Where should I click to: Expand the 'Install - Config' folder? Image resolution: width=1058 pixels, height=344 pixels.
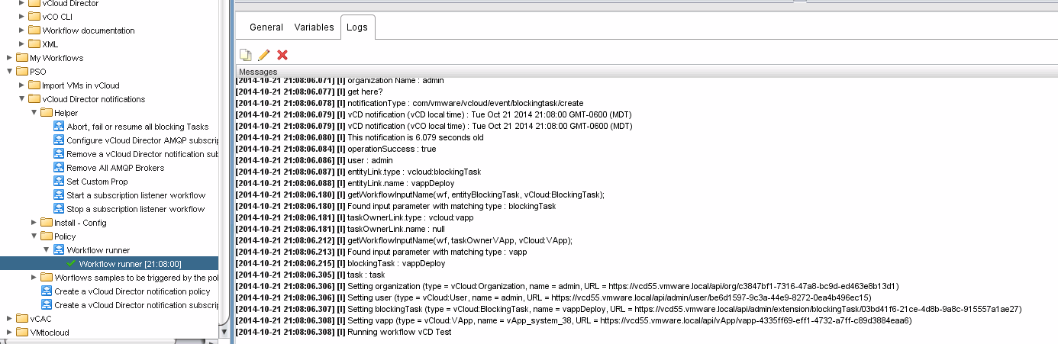(34, 223)
